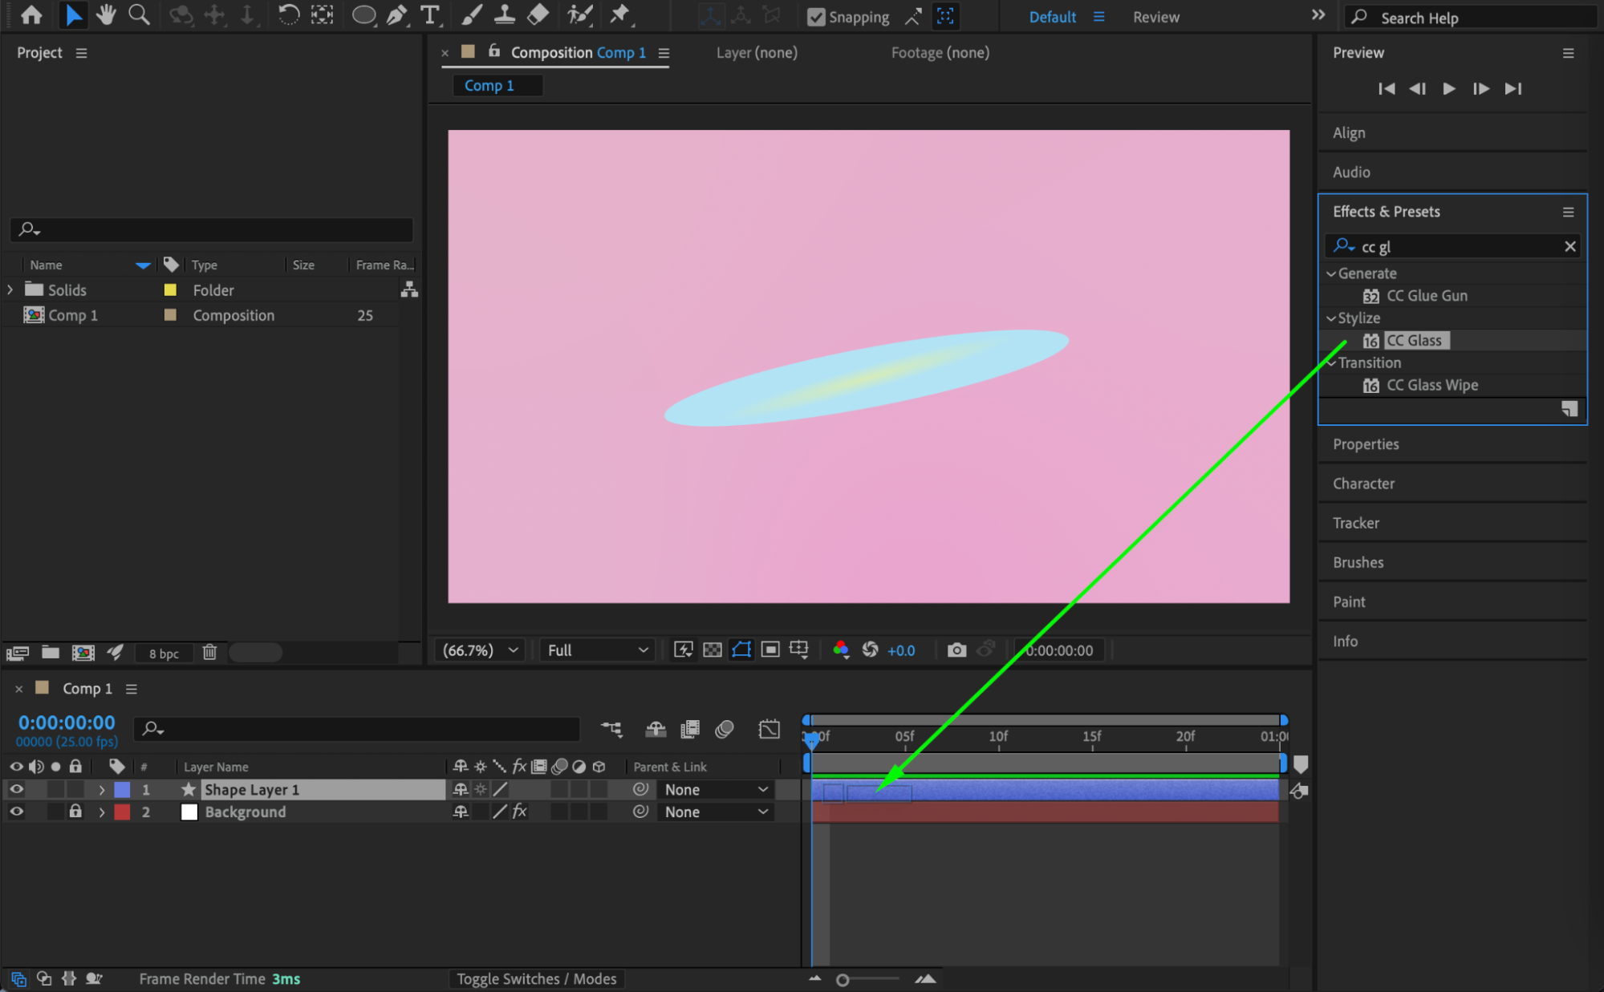
Task: Open the Character panel
Action: pos(1363,484)
